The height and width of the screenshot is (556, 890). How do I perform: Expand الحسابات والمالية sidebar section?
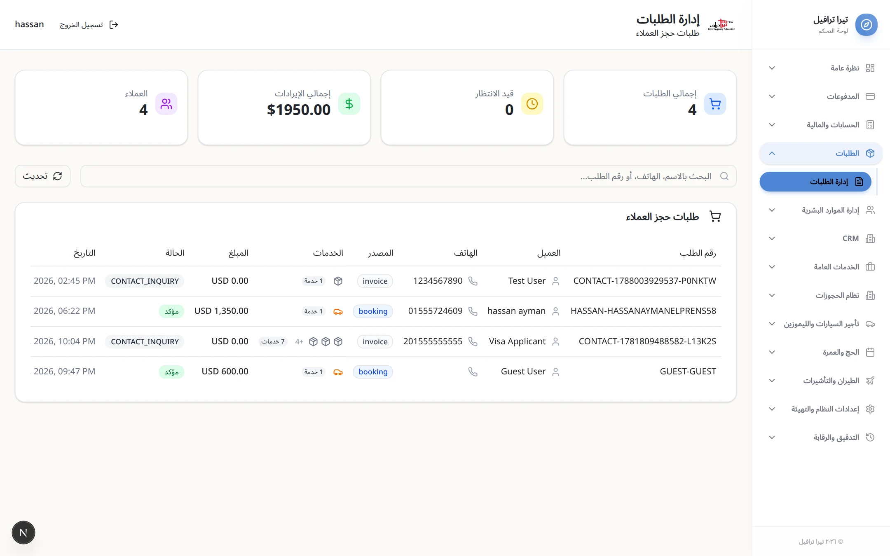pos(821,125)
